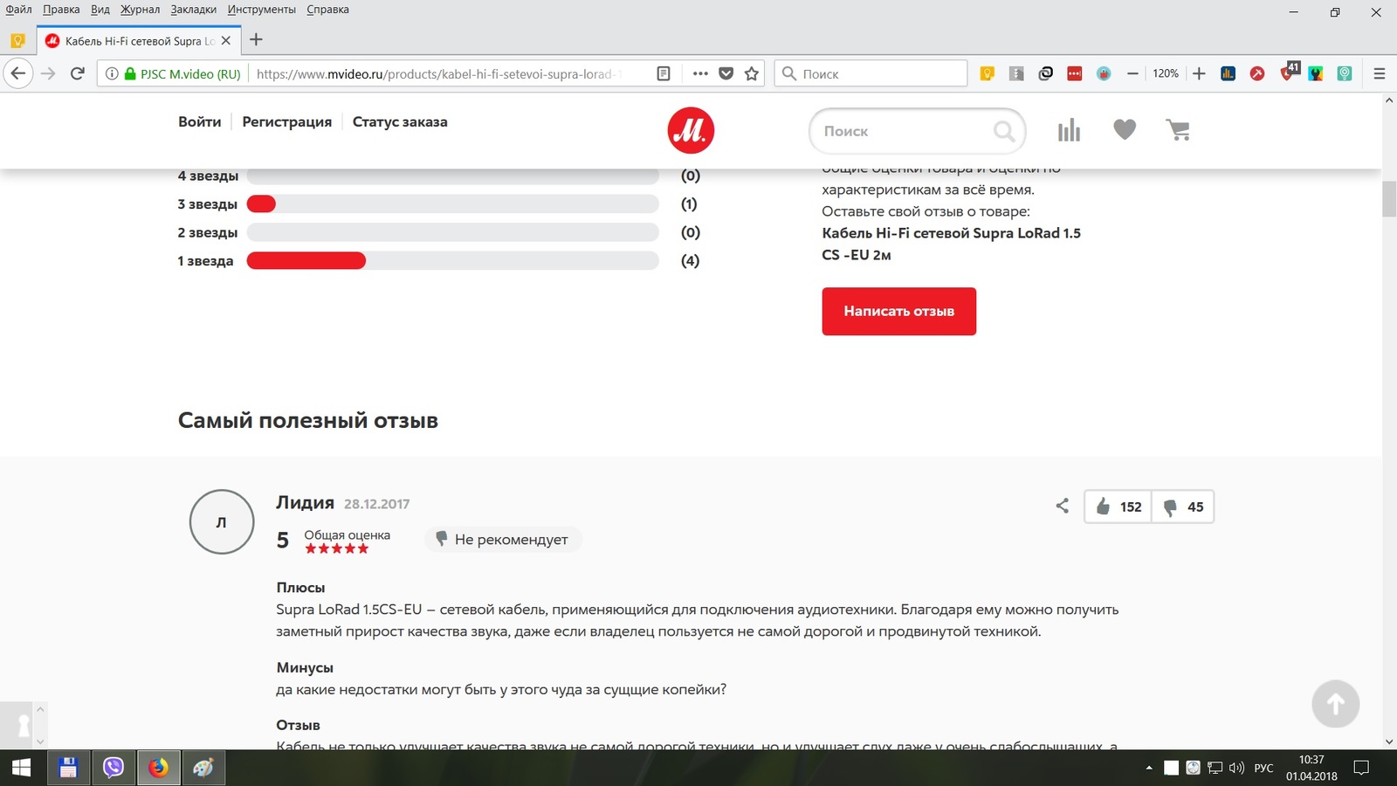The width and height of the screenshot is (1397, 786).
Task: Click Войти link
Action: click(x=200, y=122)
